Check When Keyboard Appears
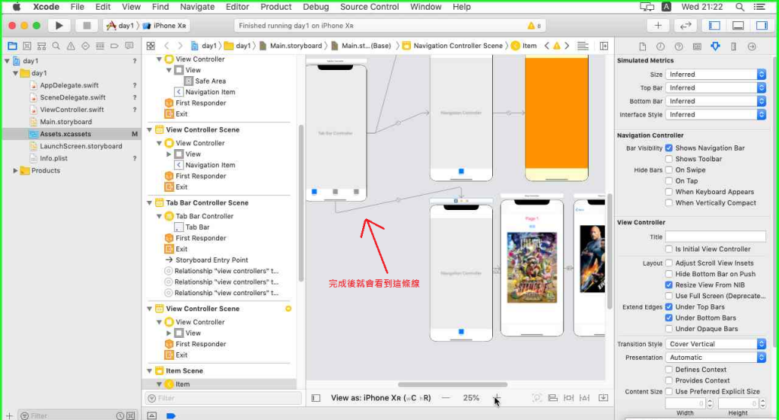 coord(669,192)
